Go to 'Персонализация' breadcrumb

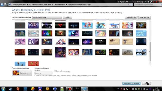[60, 5]
